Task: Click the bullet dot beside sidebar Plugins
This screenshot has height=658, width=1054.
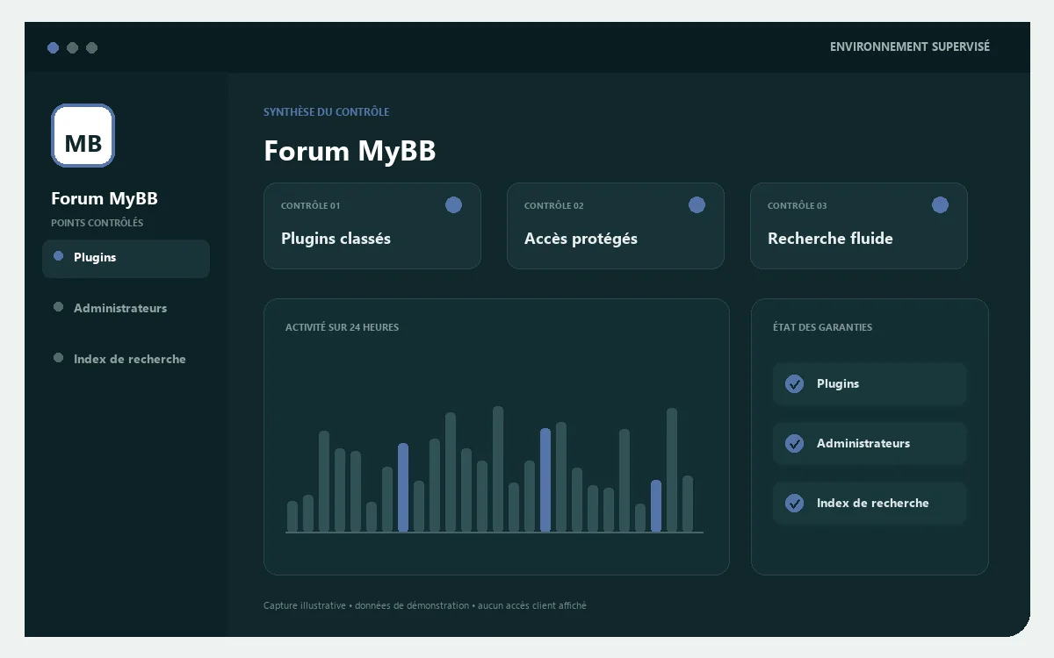Action: click(x=59, y=256)
